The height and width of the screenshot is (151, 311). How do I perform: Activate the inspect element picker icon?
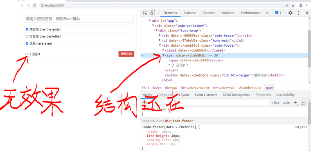145,13
